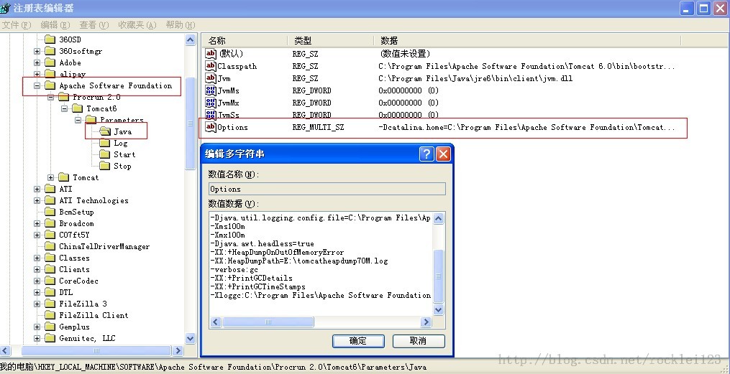Click the CoreCodec folder icon

[50, 281]
